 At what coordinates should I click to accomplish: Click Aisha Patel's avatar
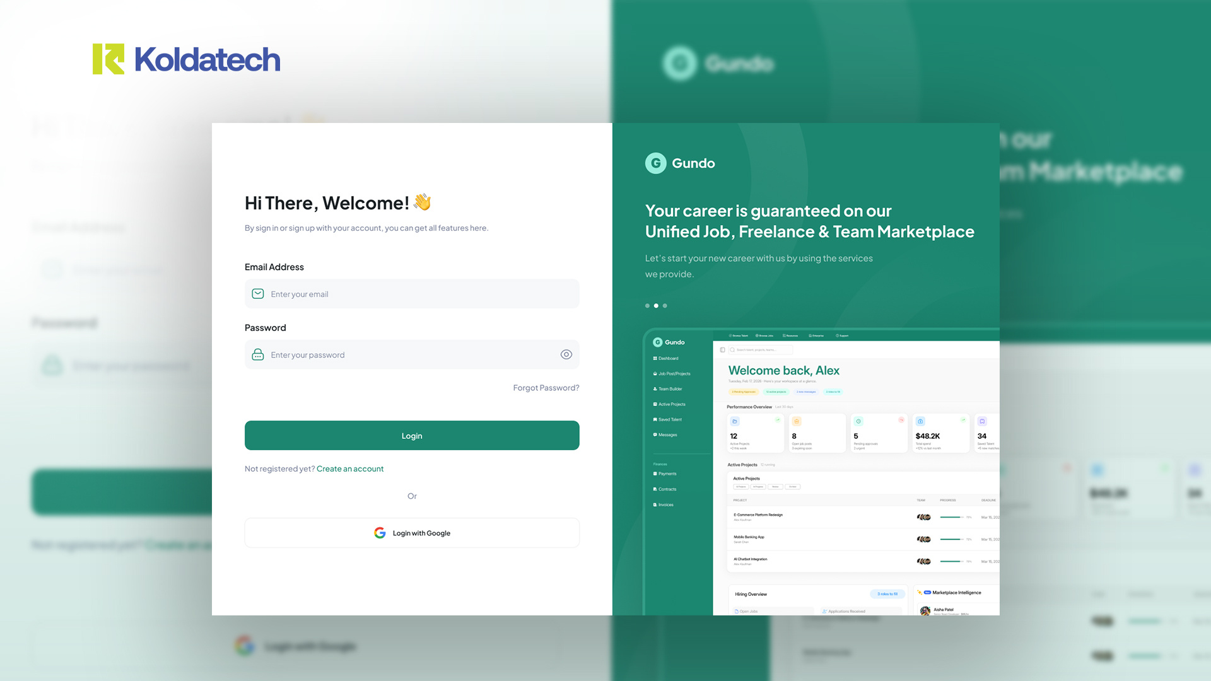pos(925,611)
